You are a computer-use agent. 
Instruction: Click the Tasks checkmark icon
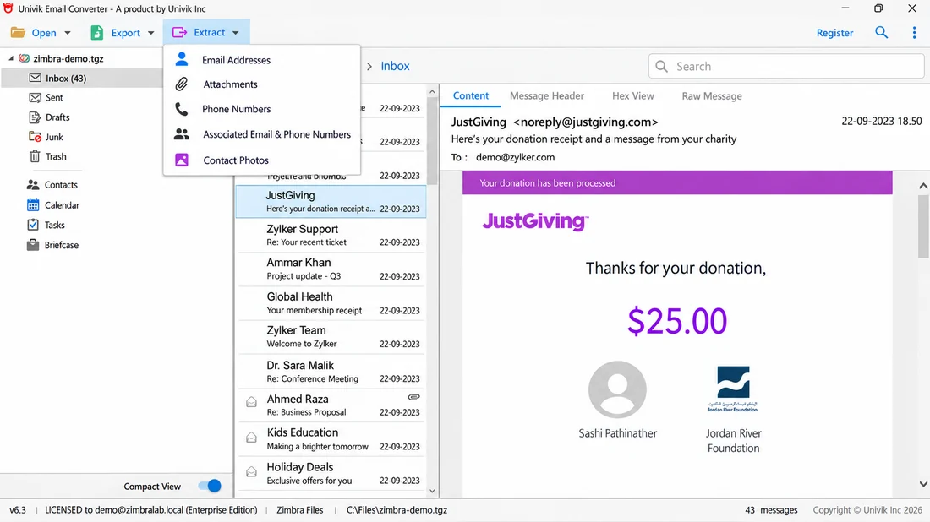(33, 225)
